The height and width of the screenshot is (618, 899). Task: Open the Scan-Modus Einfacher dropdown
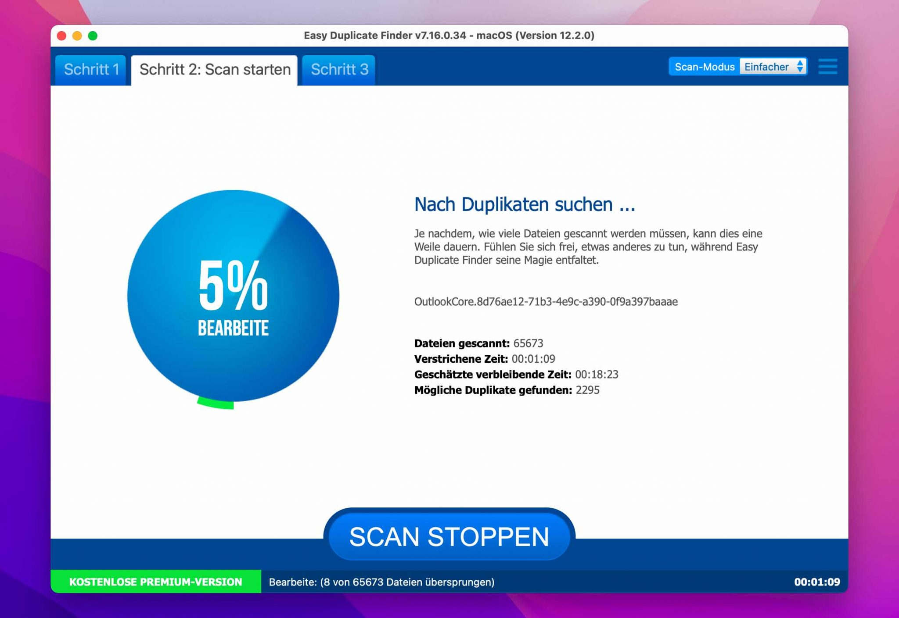(x=773, y=67)
